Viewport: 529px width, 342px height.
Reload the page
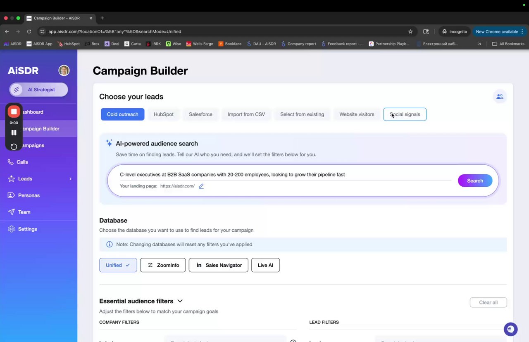pyautogui.click(x=29, y=31)
